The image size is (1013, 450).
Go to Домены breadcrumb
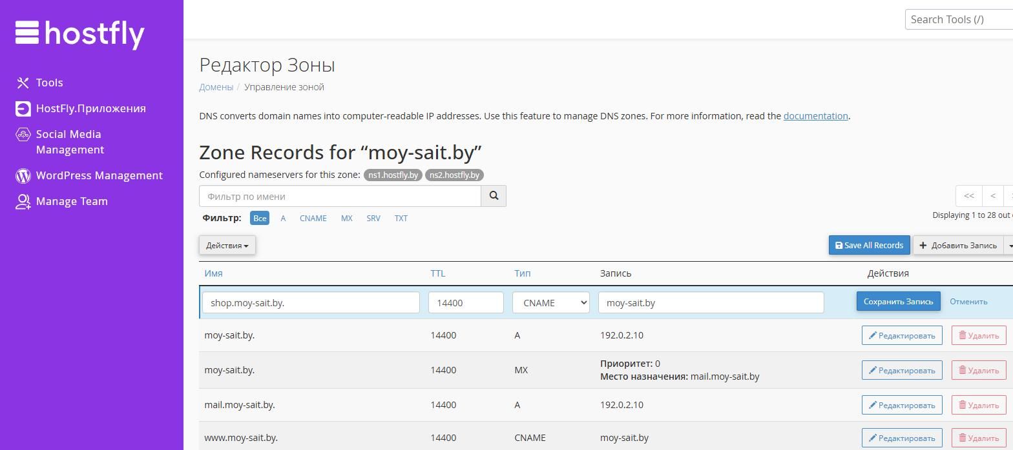pos(216,87)
